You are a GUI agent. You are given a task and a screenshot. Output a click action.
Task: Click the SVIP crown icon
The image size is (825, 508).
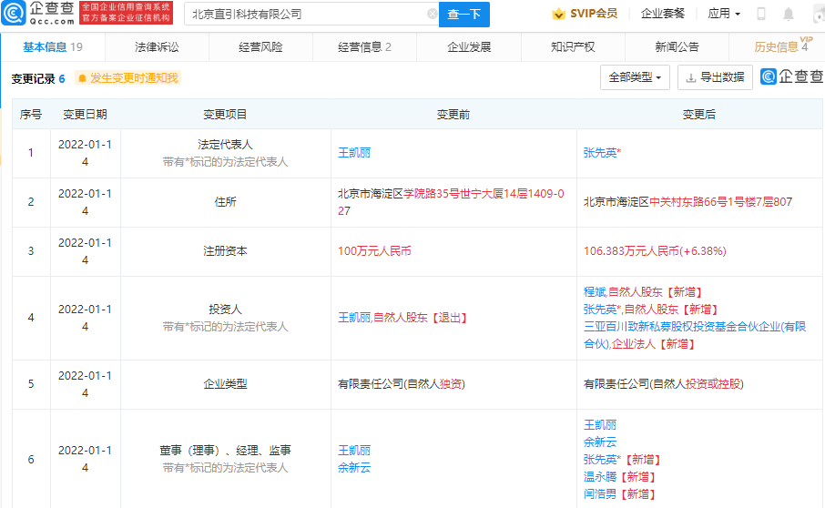pyautogui.click(x=558, y=14)
